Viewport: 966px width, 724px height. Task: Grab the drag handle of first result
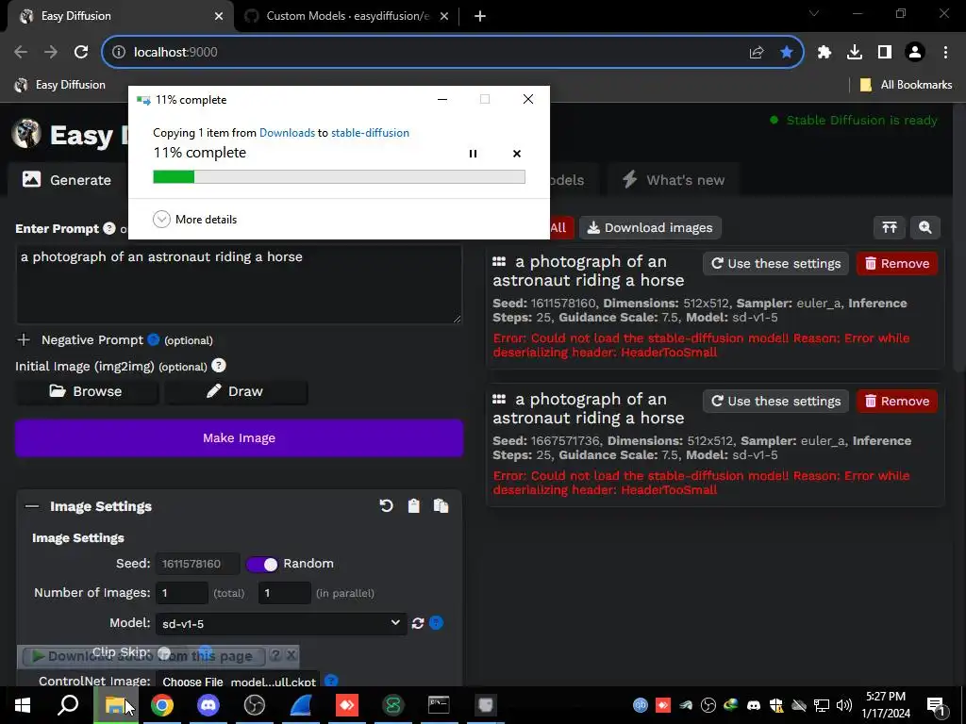pos(499,262)
